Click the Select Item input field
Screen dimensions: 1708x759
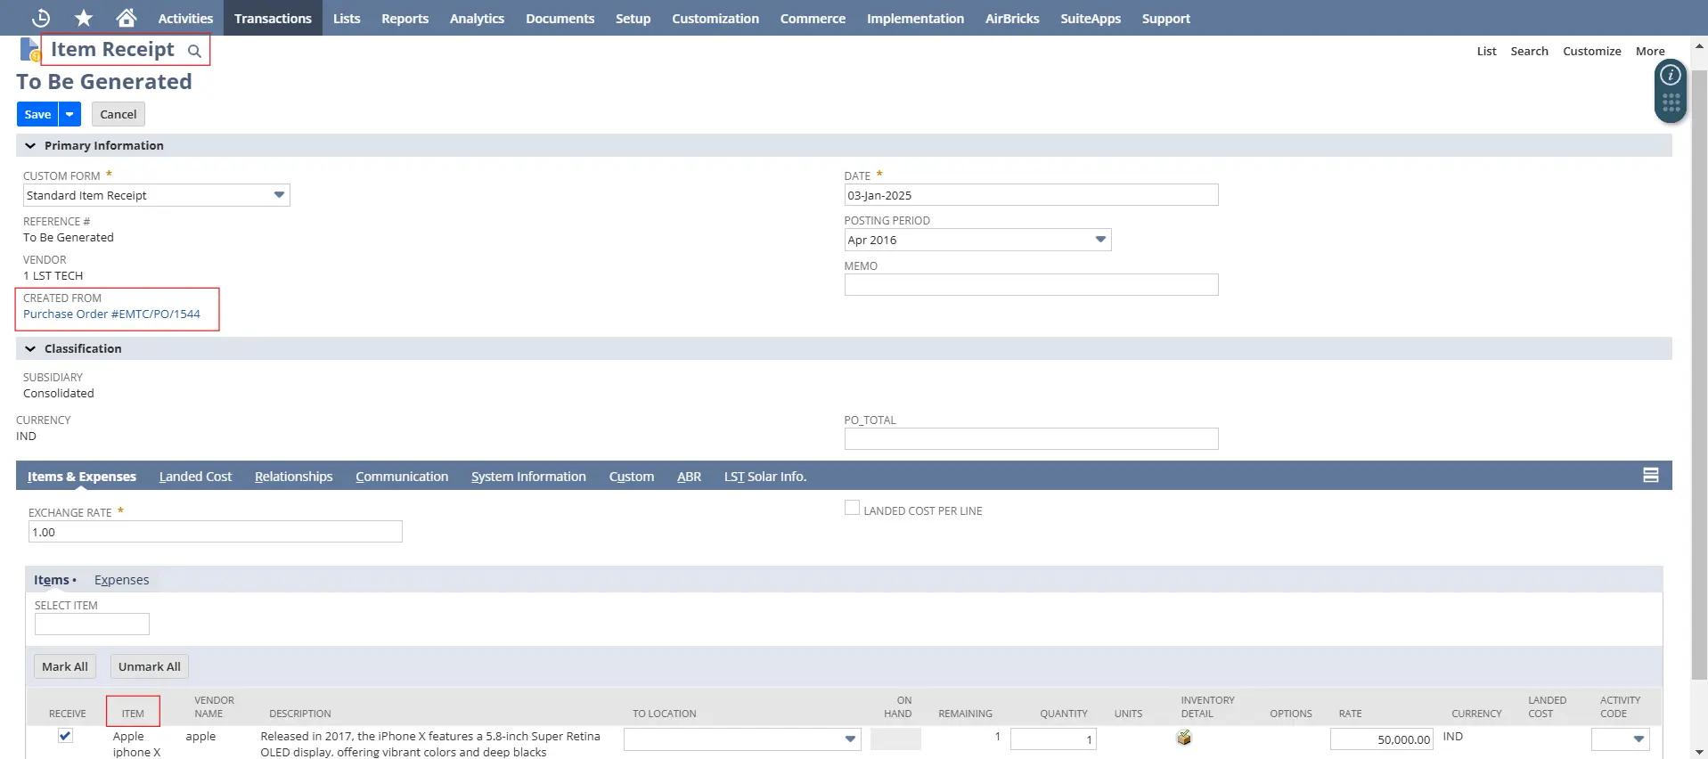tap(92, 624)
